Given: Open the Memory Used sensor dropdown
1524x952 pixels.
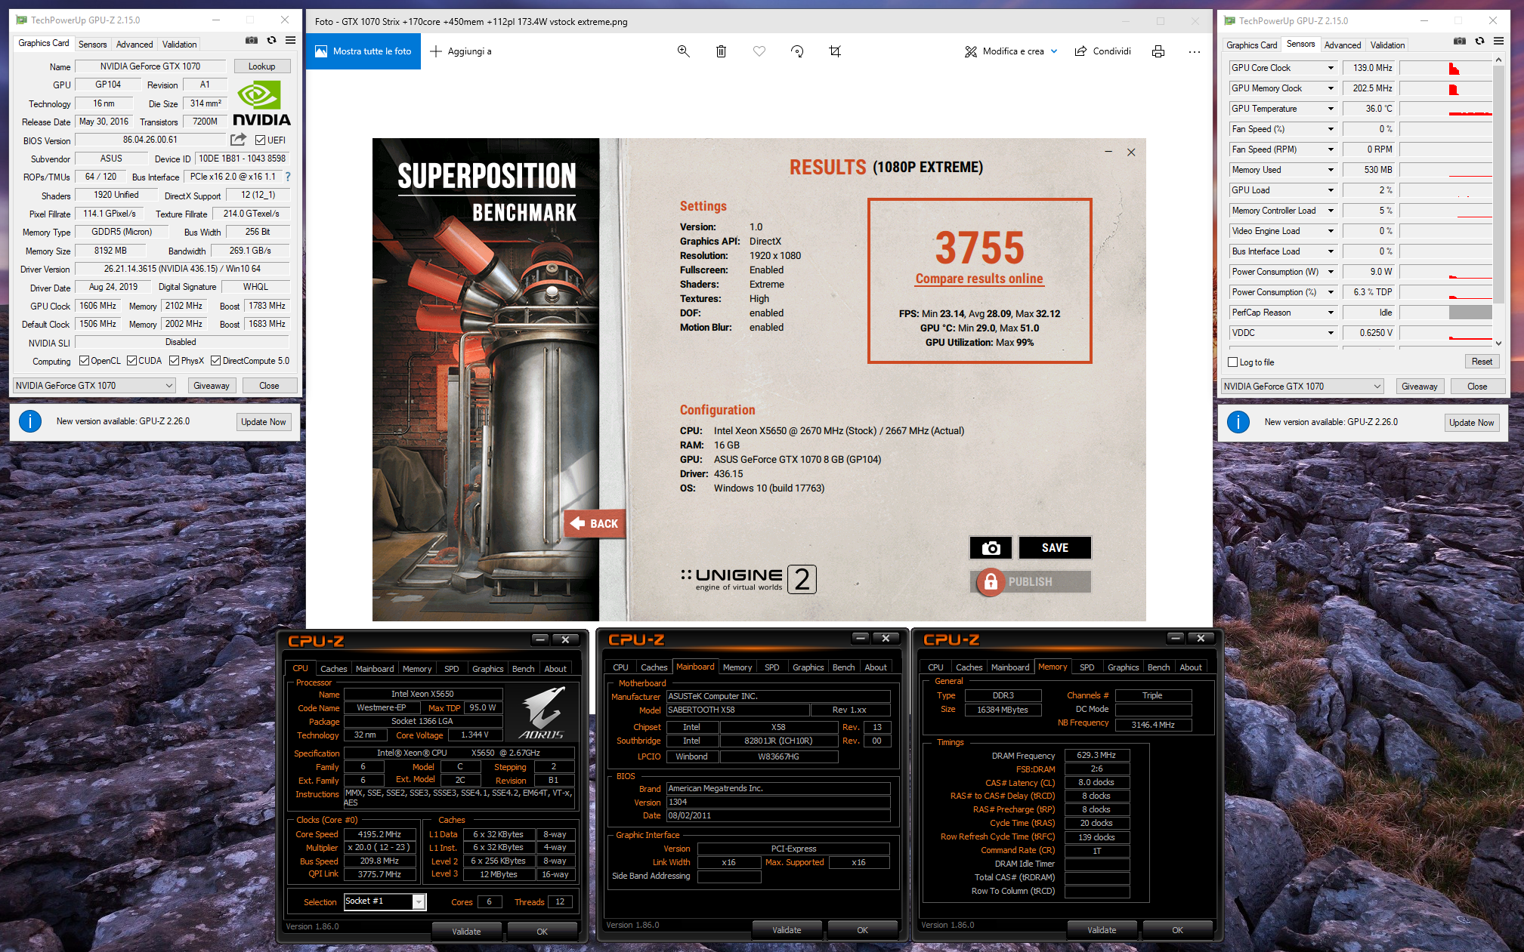Looking at the screenshot, I should pyautogui.click(x=1331, y=170).
